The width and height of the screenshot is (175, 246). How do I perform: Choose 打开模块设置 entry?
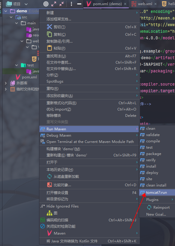pos(89,193)
